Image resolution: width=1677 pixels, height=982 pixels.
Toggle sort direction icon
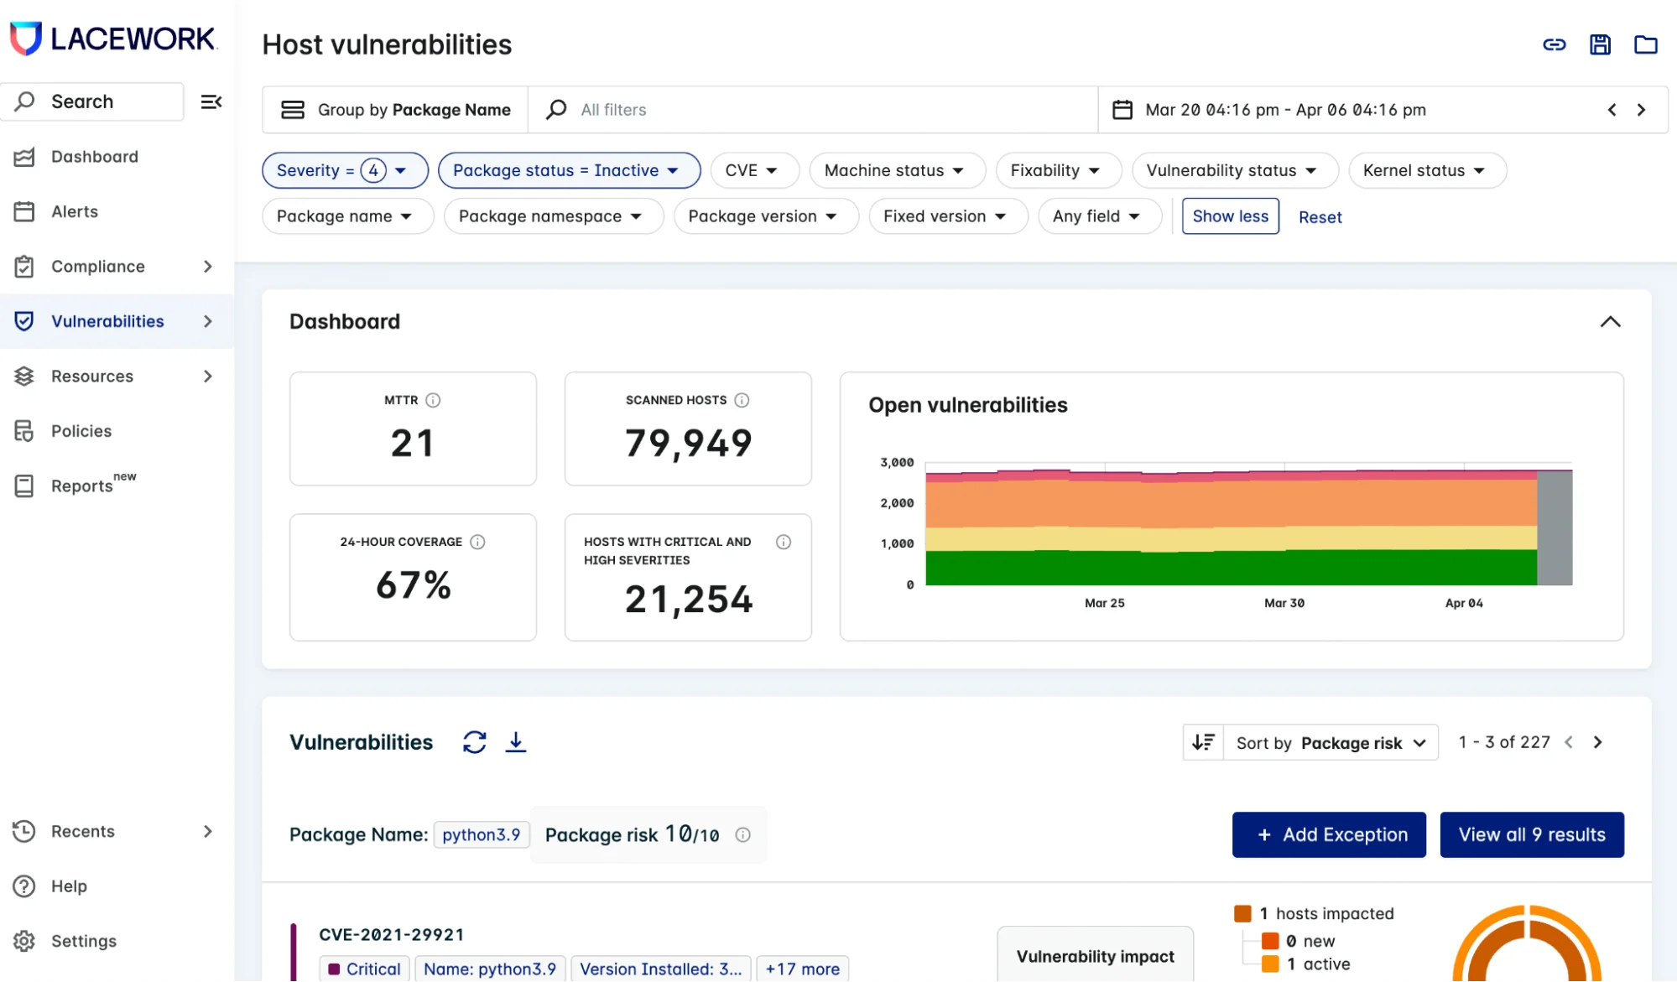coord(1203,742)
